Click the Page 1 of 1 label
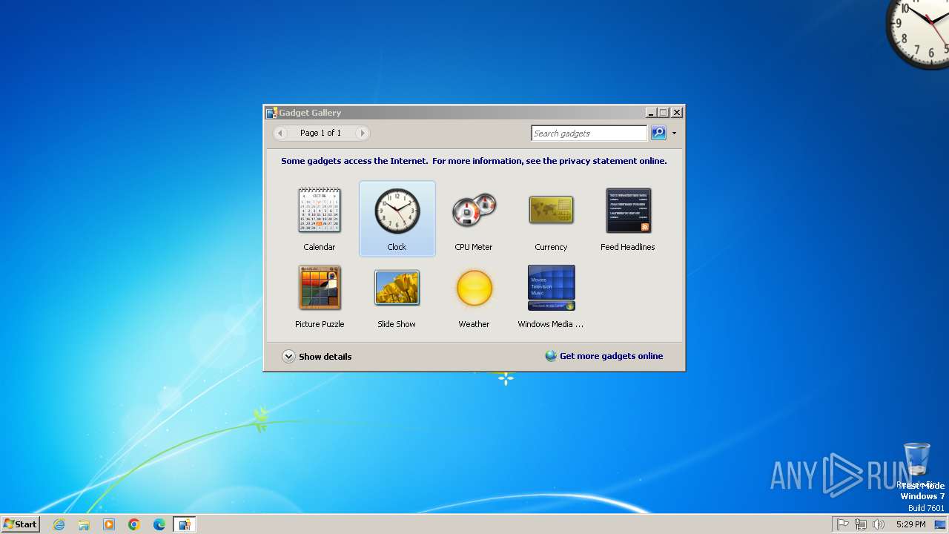 pyautogui.click(x=321, y=133)
